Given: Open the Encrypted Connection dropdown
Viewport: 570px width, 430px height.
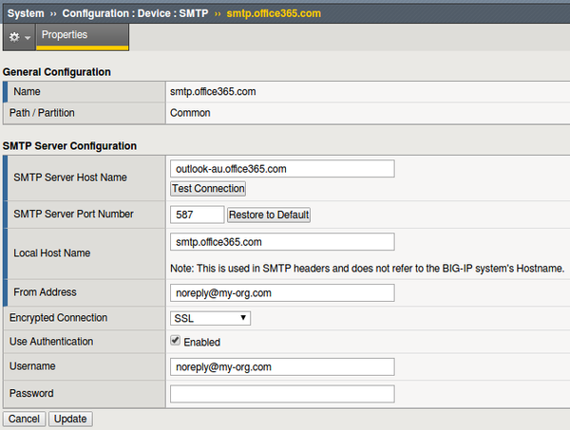Looking at the screenshot, I should (211, 318).
